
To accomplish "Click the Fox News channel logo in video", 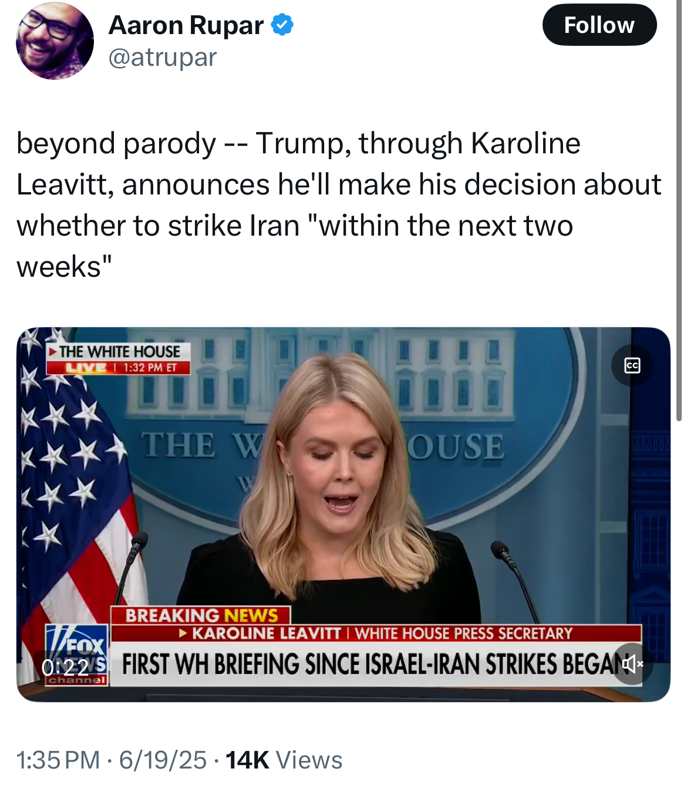I will tap(77, 655).
